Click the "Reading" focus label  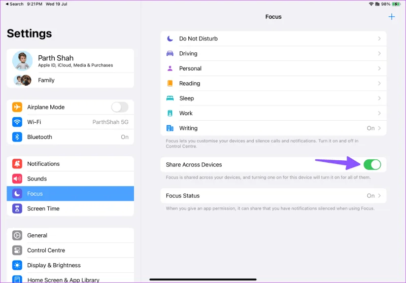click(189, 83)
